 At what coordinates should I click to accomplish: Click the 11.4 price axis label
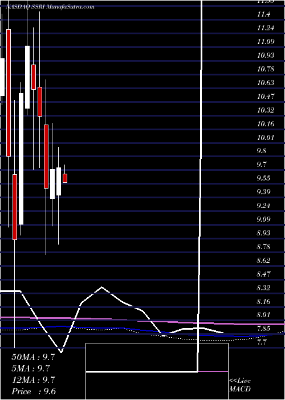(263, 14)
